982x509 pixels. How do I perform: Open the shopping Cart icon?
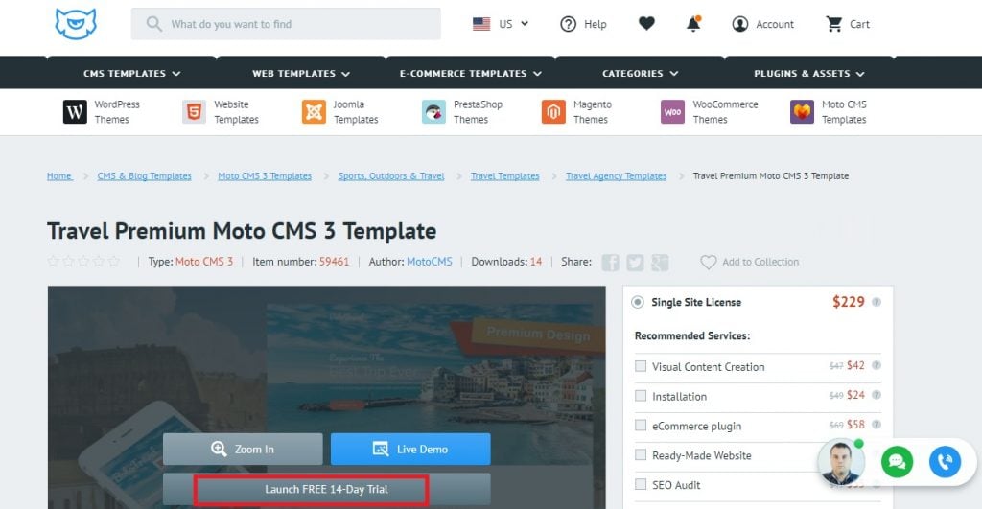(x=834, y=24)
